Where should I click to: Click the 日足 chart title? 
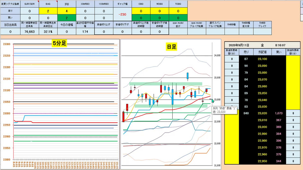coord(171,47)
